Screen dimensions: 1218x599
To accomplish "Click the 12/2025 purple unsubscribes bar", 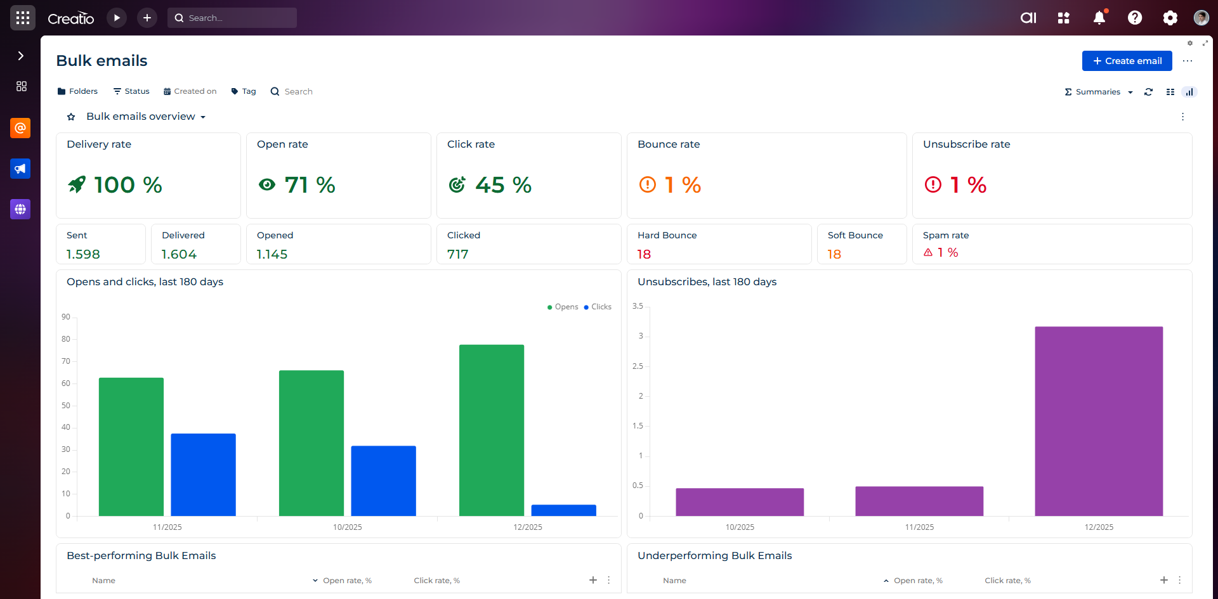I will click(1098, 421).
